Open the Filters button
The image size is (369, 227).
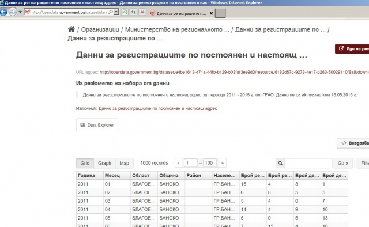coord(363,163)
